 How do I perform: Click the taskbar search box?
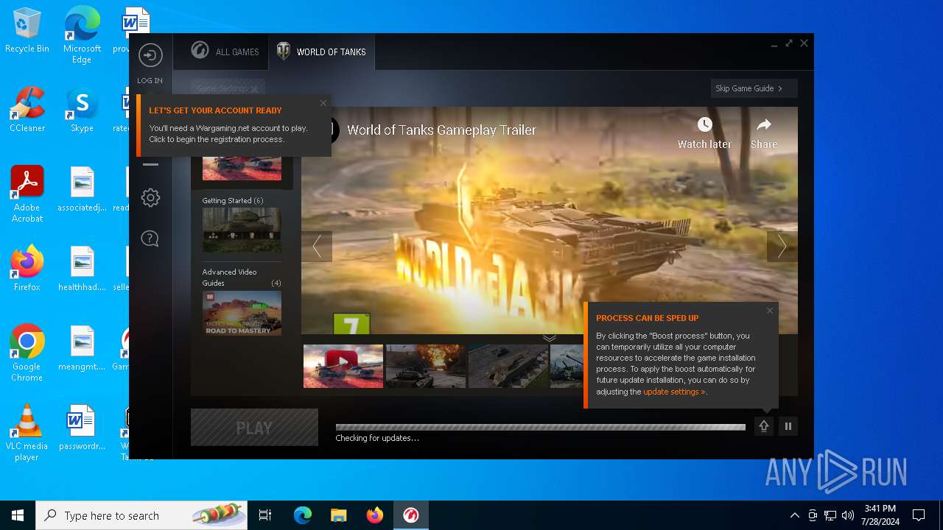141,515
